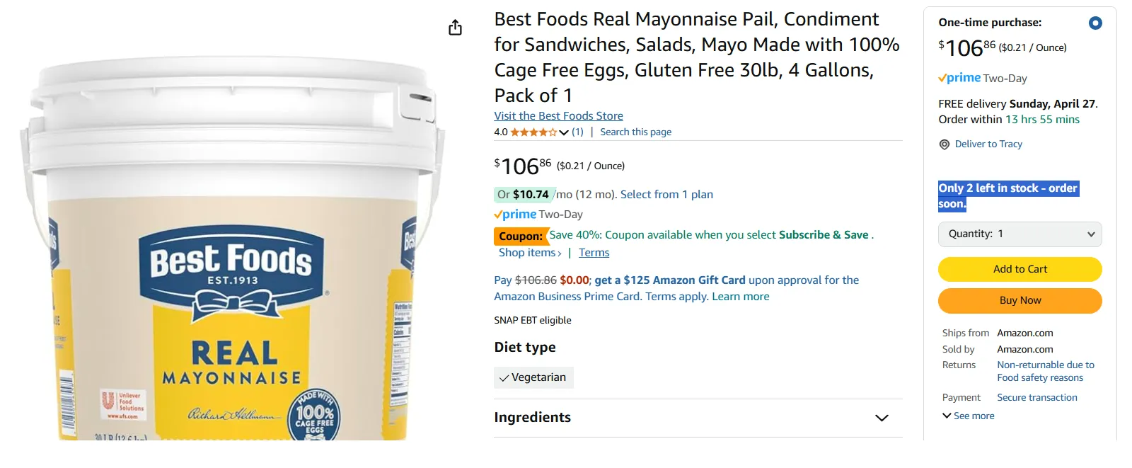The width and height of the screenshot is (1132, 468).
Task: Click the Add to Cart button
Action: (x=1020, y=269)
